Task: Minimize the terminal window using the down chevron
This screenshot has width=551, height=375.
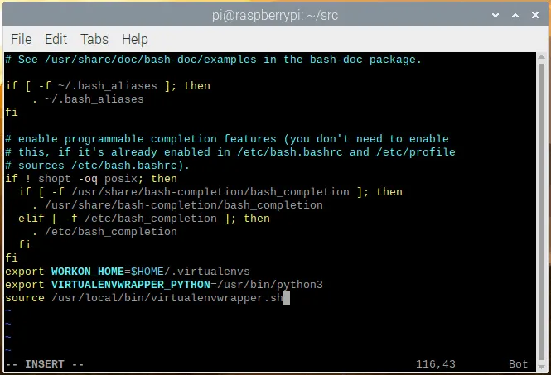Action: tap(495, 15)
